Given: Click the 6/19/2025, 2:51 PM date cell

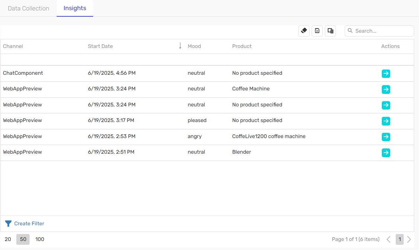Looking at the screenshot, I should pos(111,152).
